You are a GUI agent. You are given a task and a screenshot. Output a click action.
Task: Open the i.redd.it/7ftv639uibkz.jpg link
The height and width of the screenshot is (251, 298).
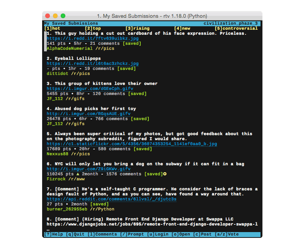(x=92, y=39)
